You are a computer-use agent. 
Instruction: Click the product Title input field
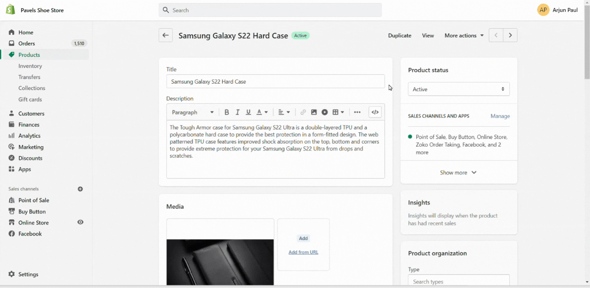click(276, 81)
